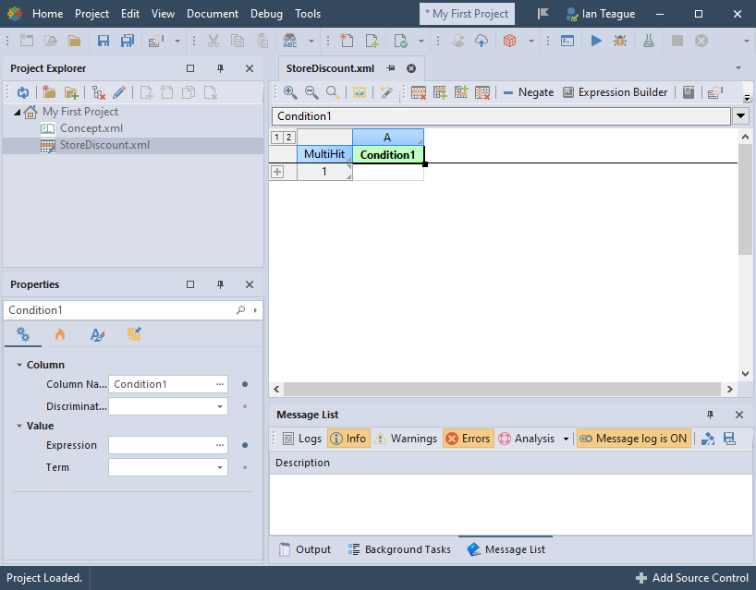Click the add row table icon
The height and width of the screenshot is (590, 756).
coord(440,92)
